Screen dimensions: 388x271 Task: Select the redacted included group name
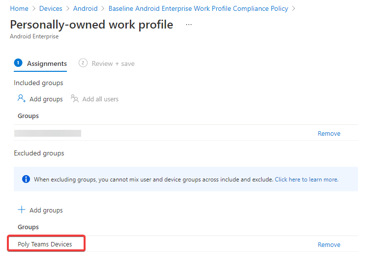(x=48, y=133)
